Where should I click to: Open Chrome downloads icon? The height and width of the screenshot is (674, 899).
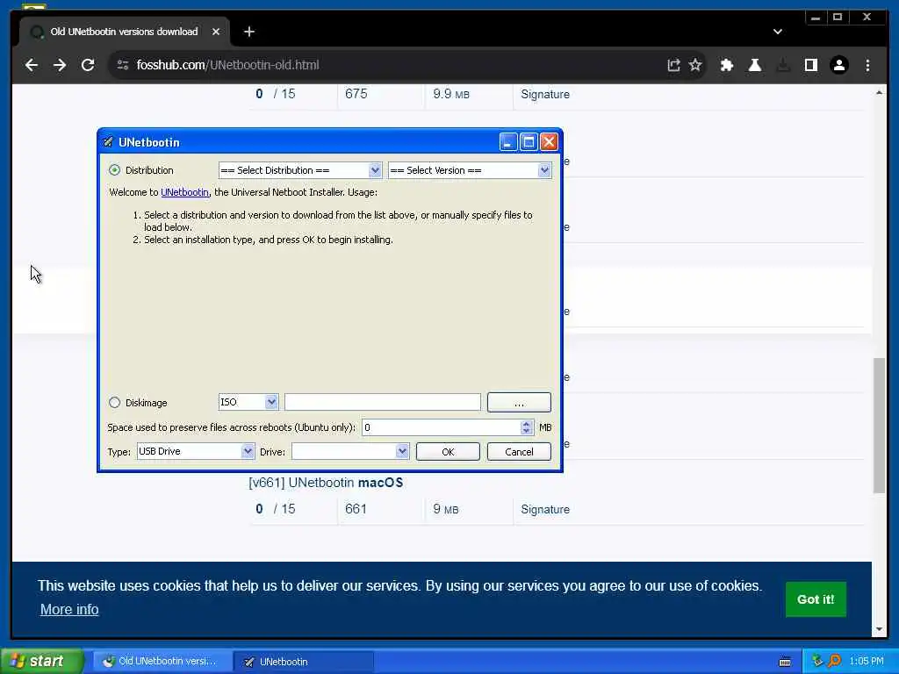click(783, 65)
